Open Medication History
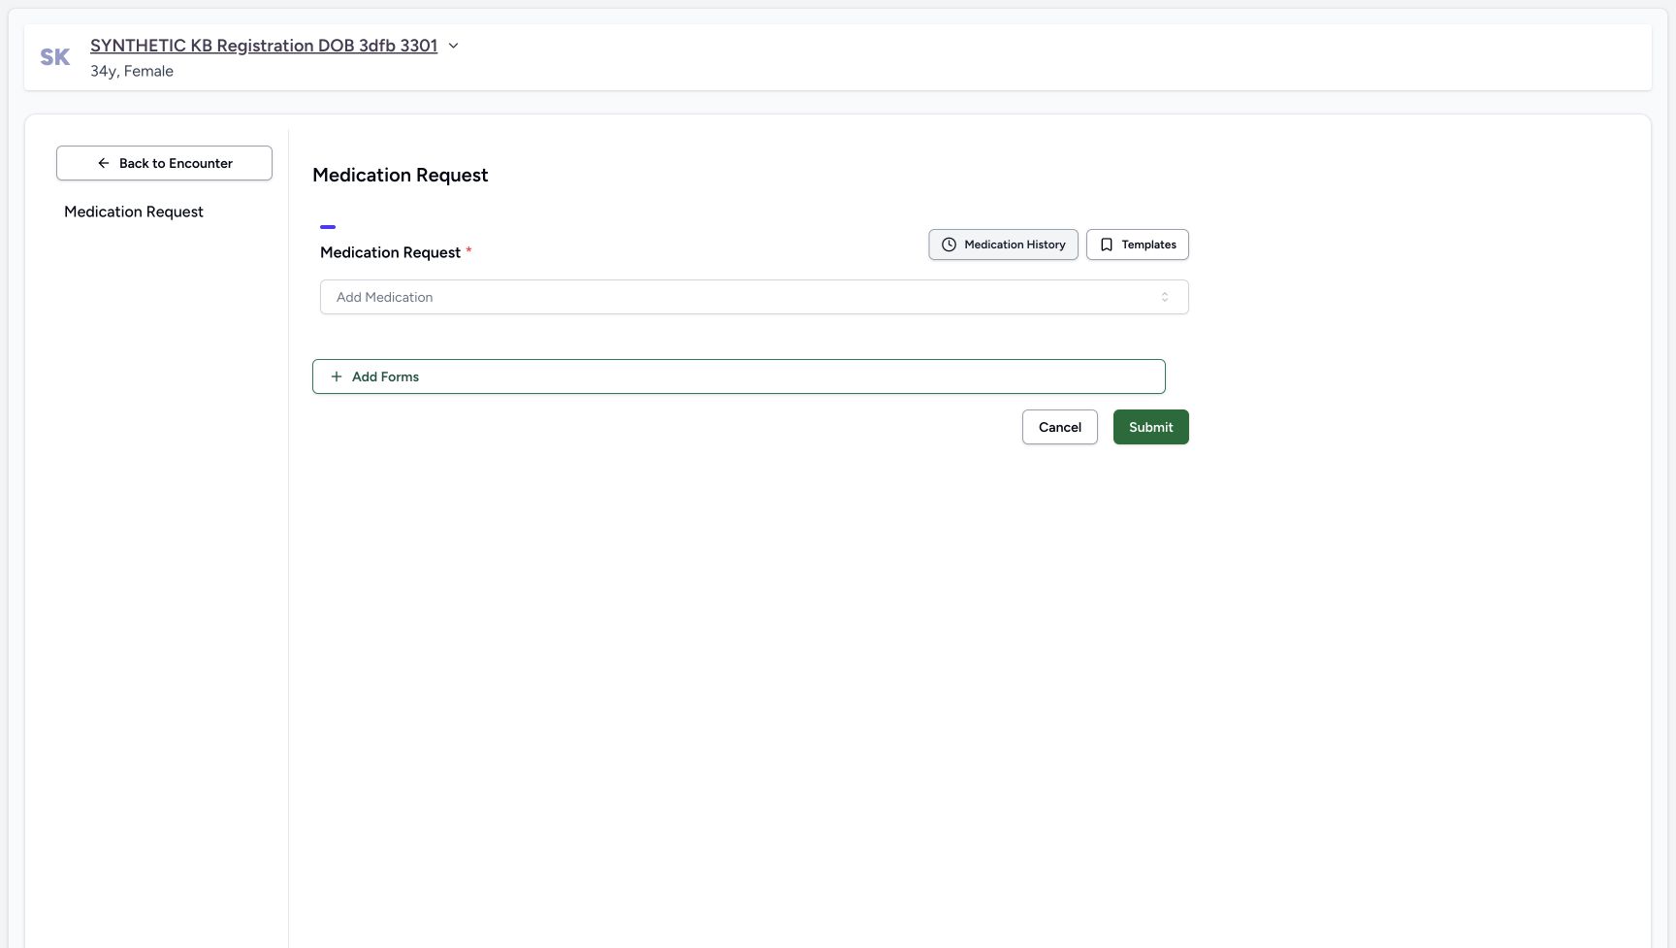Viewport: 1676px width, 948px height. 1003,245
